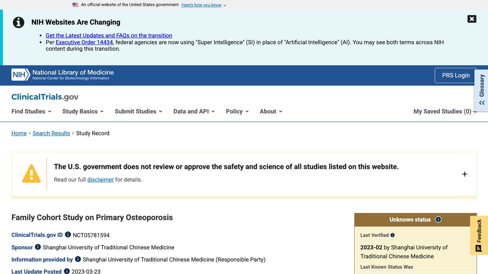Image resolution: width=488 pixels, height=274 pixels.
Task: Open the Feedback side tab
Action: [x=479, y=236]
